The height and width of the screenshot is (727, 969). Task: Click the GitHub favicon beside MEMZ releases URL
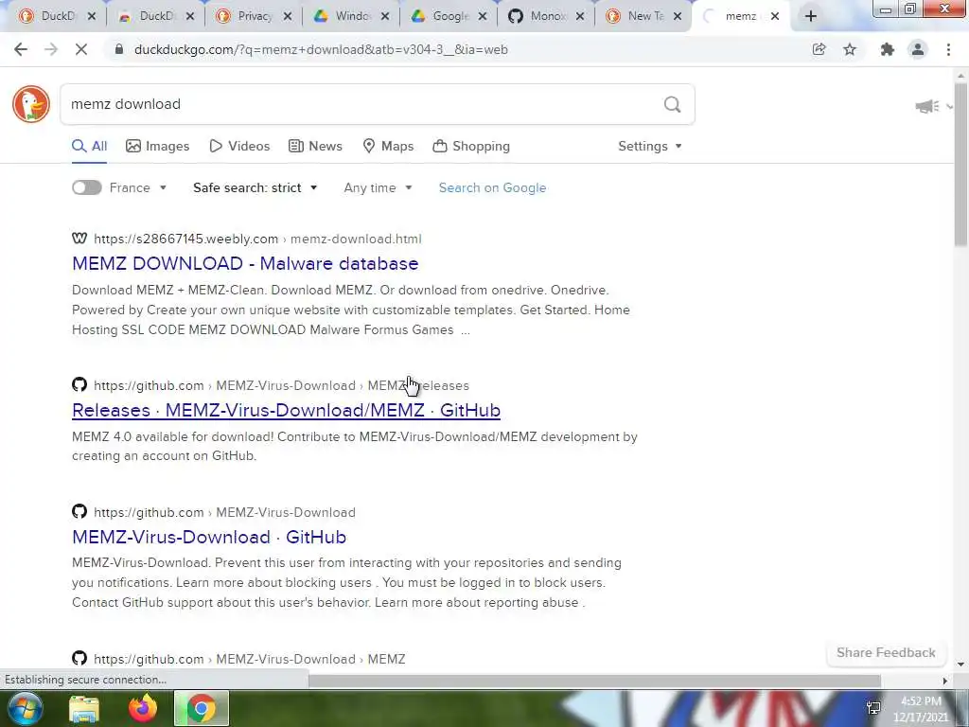point(79,384)
